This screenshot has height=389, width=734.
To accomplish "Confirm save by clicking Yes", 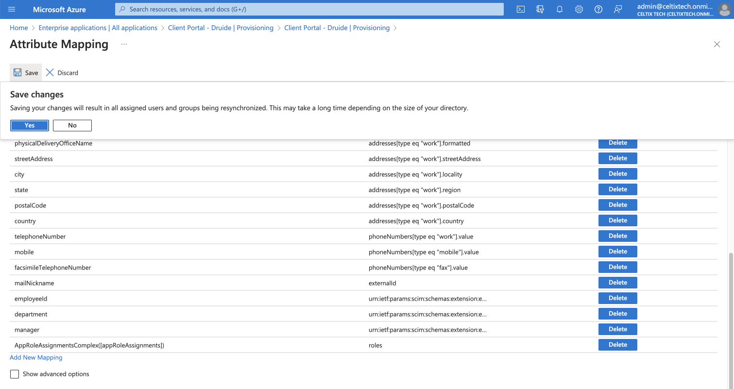I will click(x=30, y=125).
